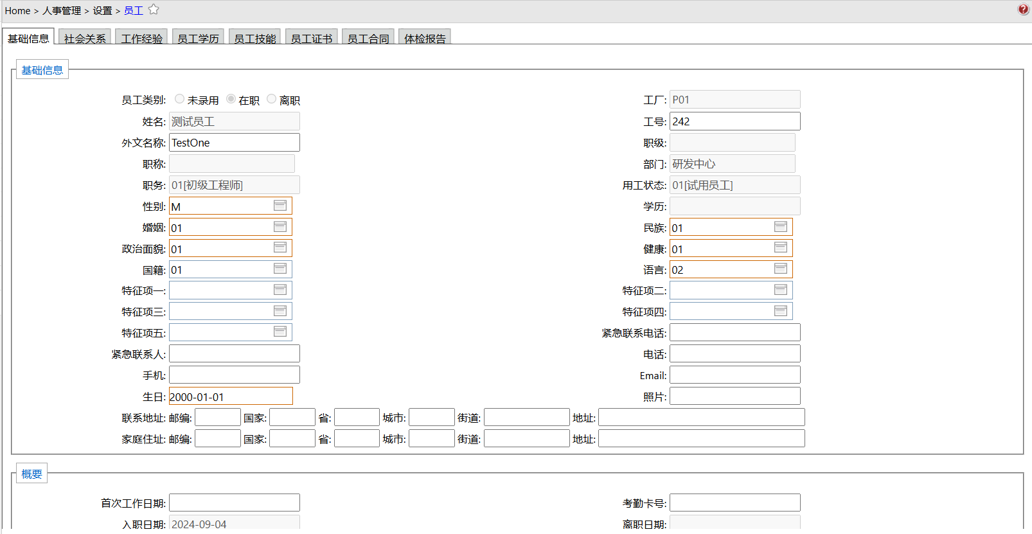Open the 特征项二 lookup list icon
The width and height of the screenshot is (1032, 534).
(781, 290)
